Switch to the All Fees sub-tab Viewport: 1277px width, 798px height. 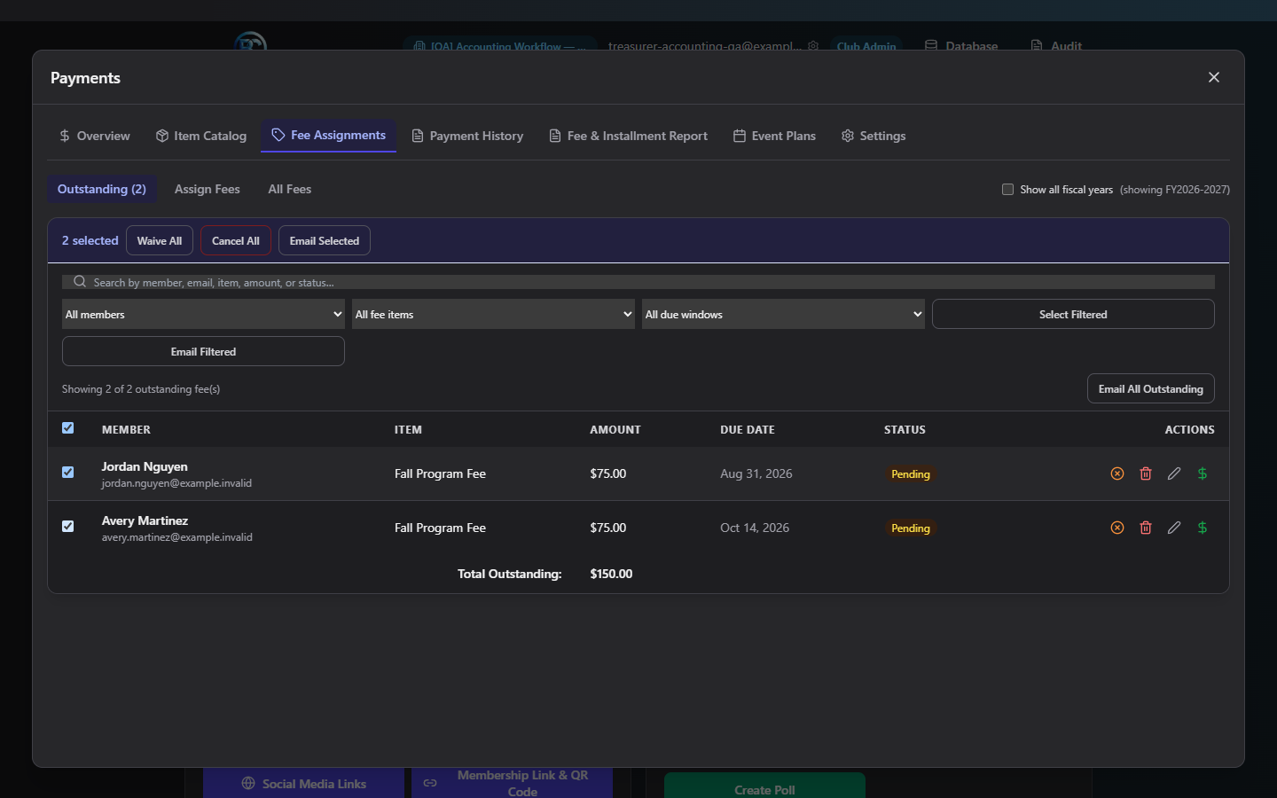pos(290,189)
